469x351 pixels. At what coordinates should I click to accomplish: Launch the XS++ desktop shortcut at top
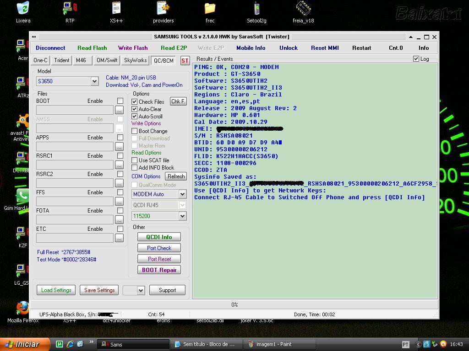[x=116, y=12]
